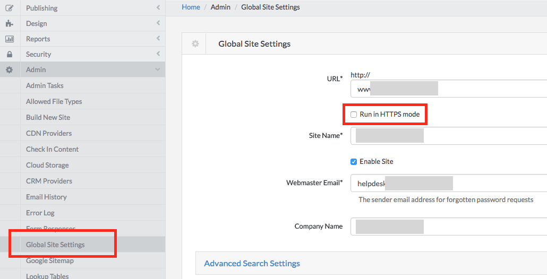Collapse the Admin section chevron

coord(157,69)
